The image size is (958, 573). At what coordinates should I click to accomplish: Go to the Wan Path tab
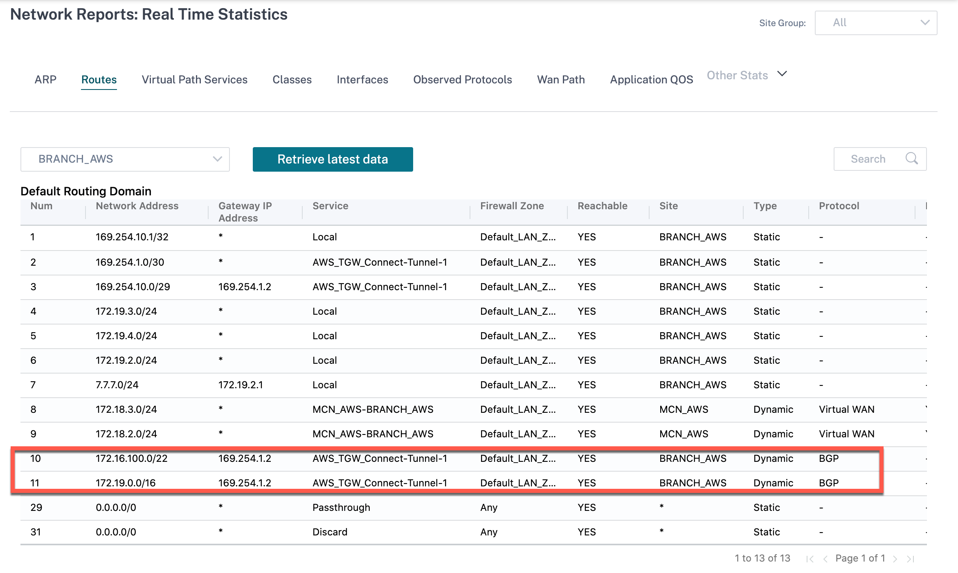[x=561, y=79]
